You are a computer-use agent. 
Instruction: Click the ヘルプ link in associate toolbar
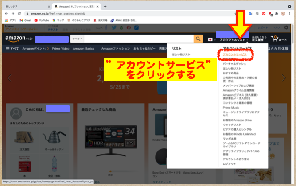tap(276, 27)
